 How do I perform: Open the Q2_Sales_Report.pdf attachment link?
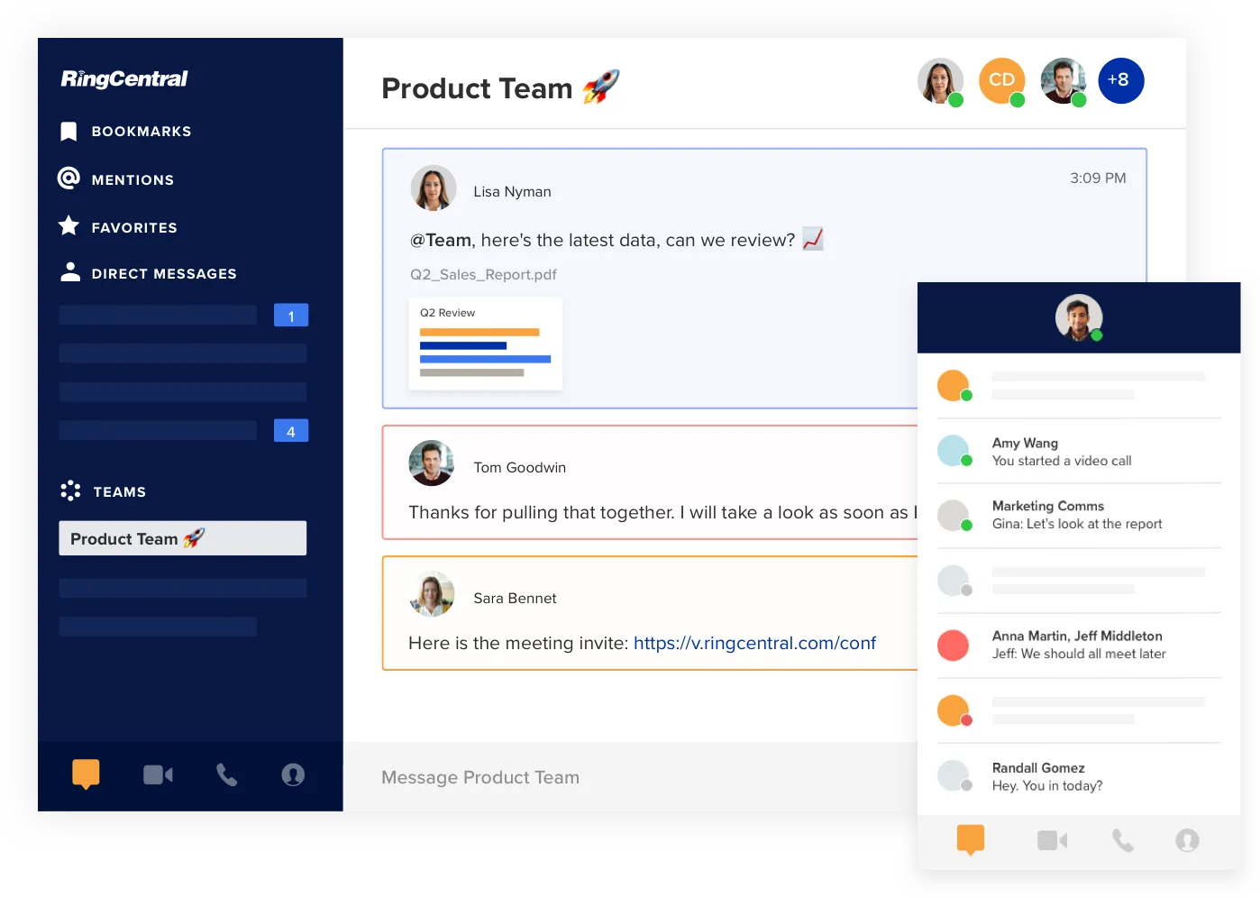(483, 274)
